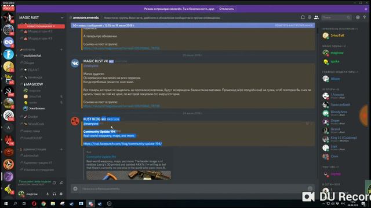This screenshot has height=208, width=371.
Task: Open the youtubechat channel
Action: [32, 55]
